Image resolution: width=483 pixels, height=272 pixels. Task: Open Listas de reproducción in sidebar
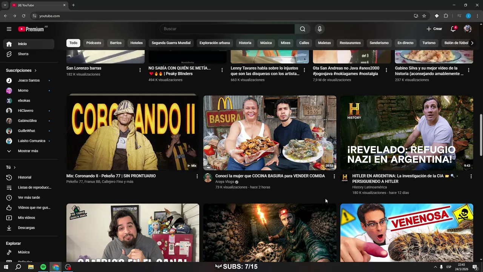(29, 187)
